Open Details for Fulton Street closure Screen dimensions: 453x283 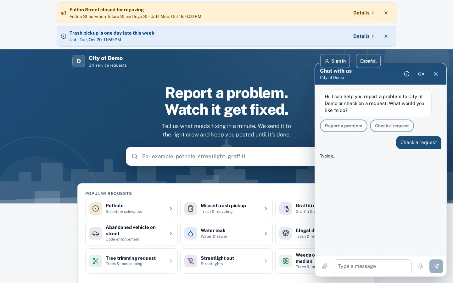point(364,13)
